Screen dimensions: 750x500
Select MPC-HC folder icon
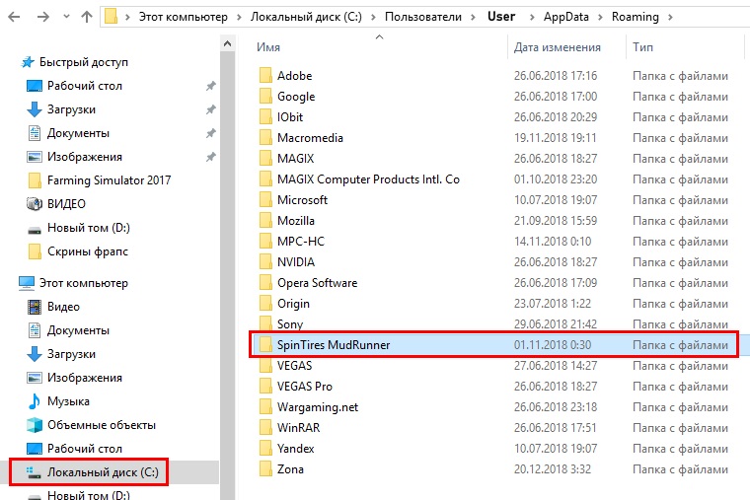click(265, 242)
